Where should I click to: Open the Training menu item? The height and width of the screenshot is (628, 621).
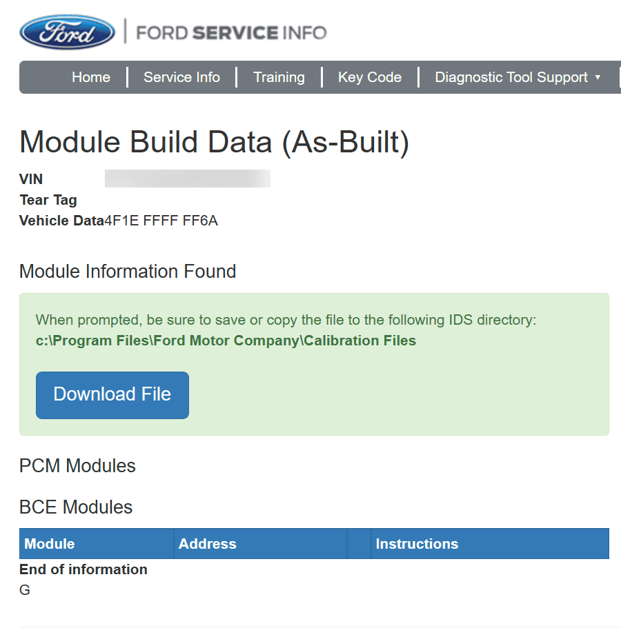click(279, 77)
